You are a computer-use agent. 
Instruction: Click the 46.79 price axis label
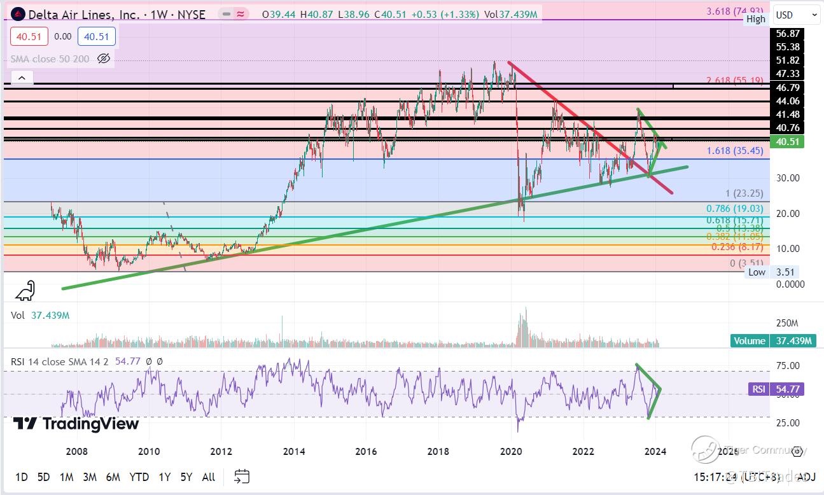tap(787, 87)
